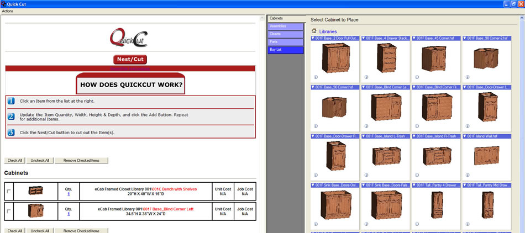Click info icon on Sink Base_Doors-False
The height and width of the screenshot is (233, 525).
[366, 224]
